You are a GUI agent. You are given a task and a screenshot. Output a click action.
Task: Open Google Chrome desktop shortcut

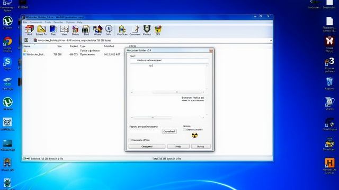(x=7, y=44)
